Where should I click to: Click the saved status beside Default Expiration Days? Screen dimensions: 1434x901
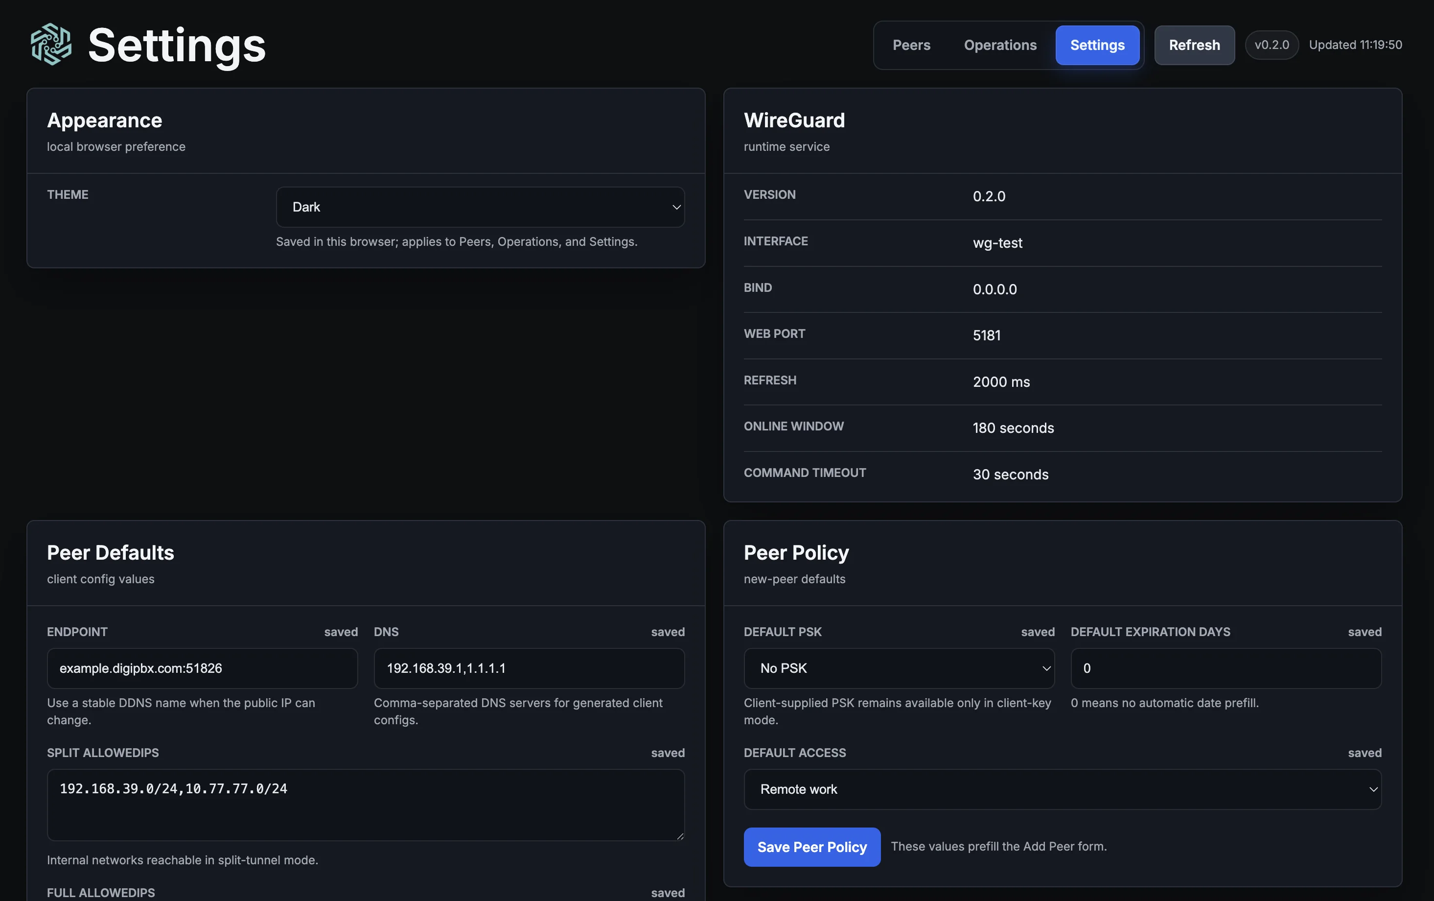[x=1365, y=632]
